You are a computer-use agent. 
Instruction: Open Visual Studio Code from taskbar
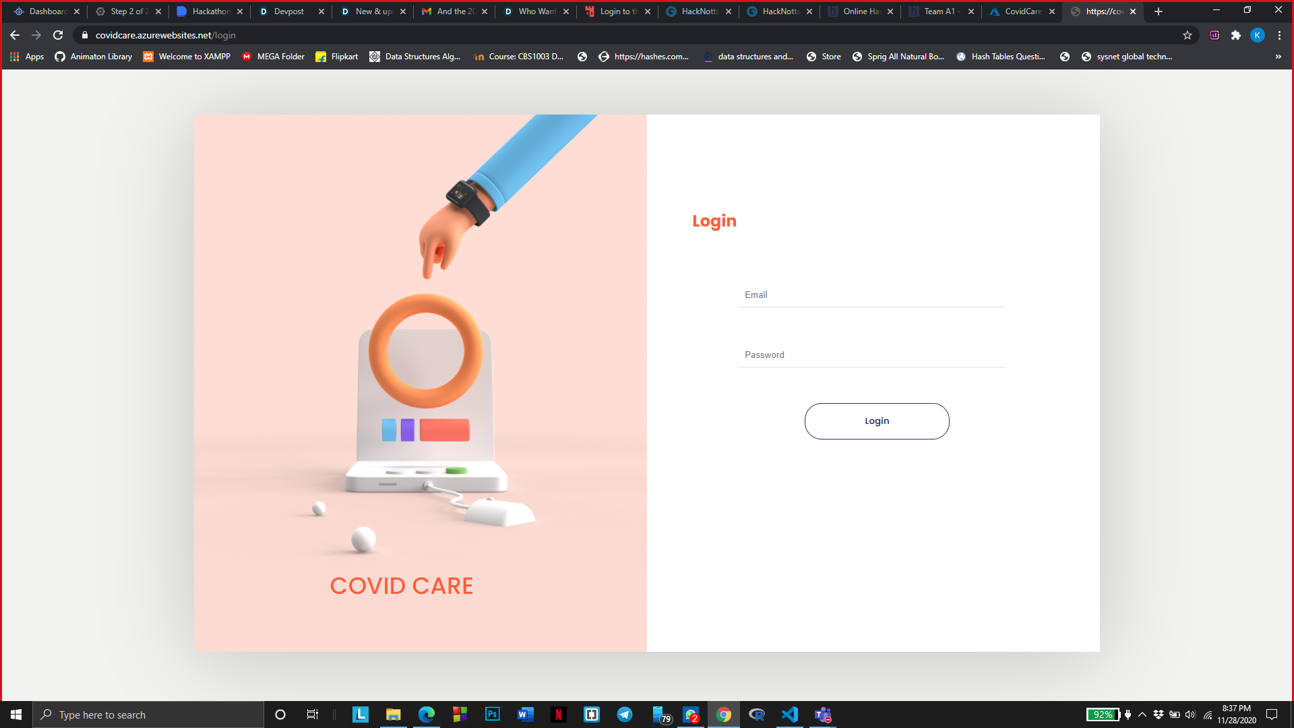789,715
